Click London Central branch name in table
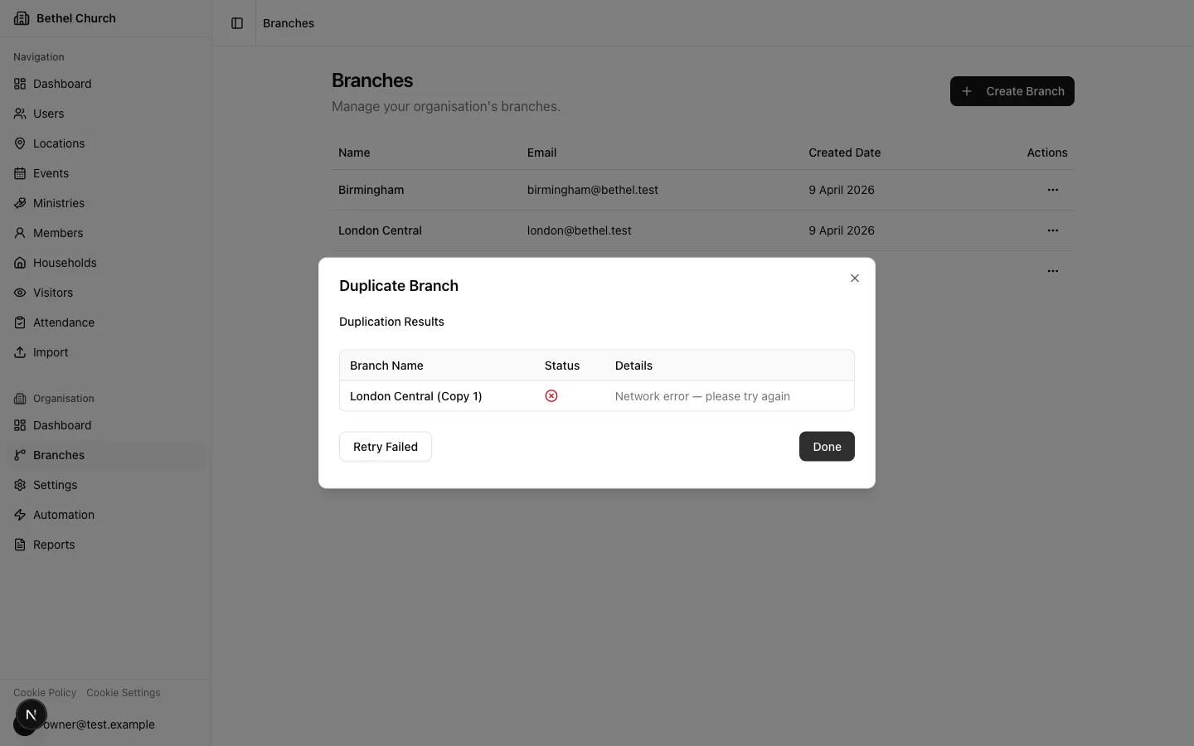The width and height of the screenshot is (1194, 746). [x=380, y=230]
